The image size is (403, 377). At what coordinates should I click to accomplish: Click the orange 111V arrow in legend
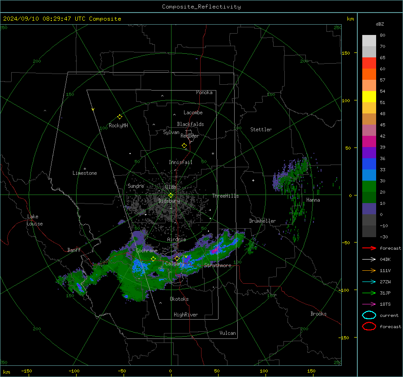pyautogui.click(x=369, y=270)
